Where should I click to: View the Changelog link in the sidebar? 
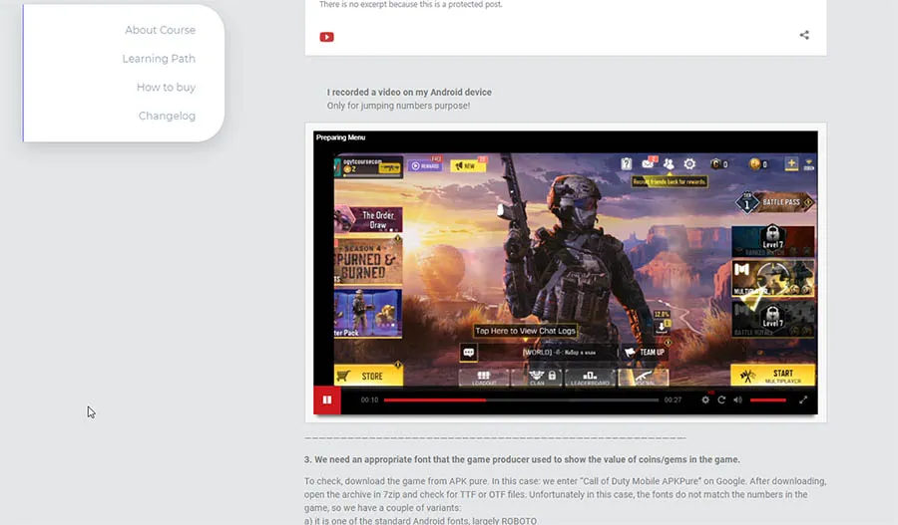pos(167,116)
